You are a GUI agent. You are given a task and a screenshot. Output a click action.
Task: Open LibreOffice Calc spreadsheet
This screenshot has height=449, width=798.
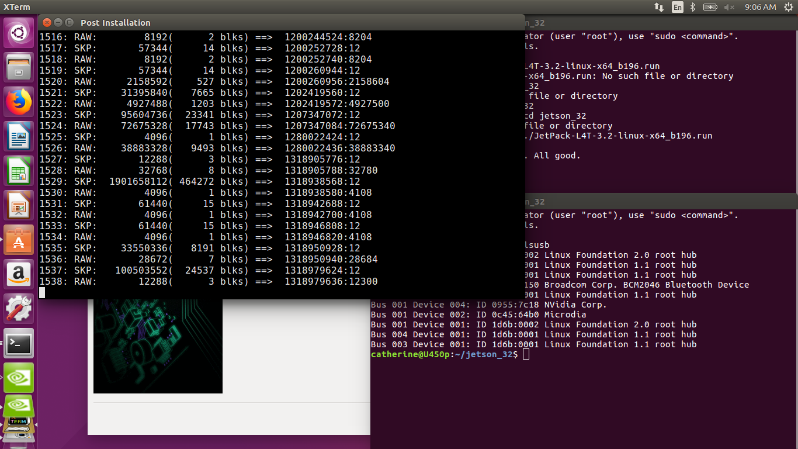(x=19, y=171)
